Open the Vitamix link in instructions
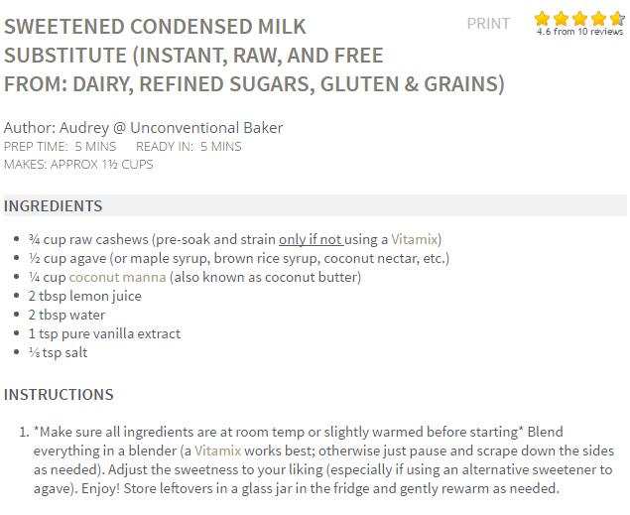Screen dimensions: 630x515 click(x=217, y=451)
